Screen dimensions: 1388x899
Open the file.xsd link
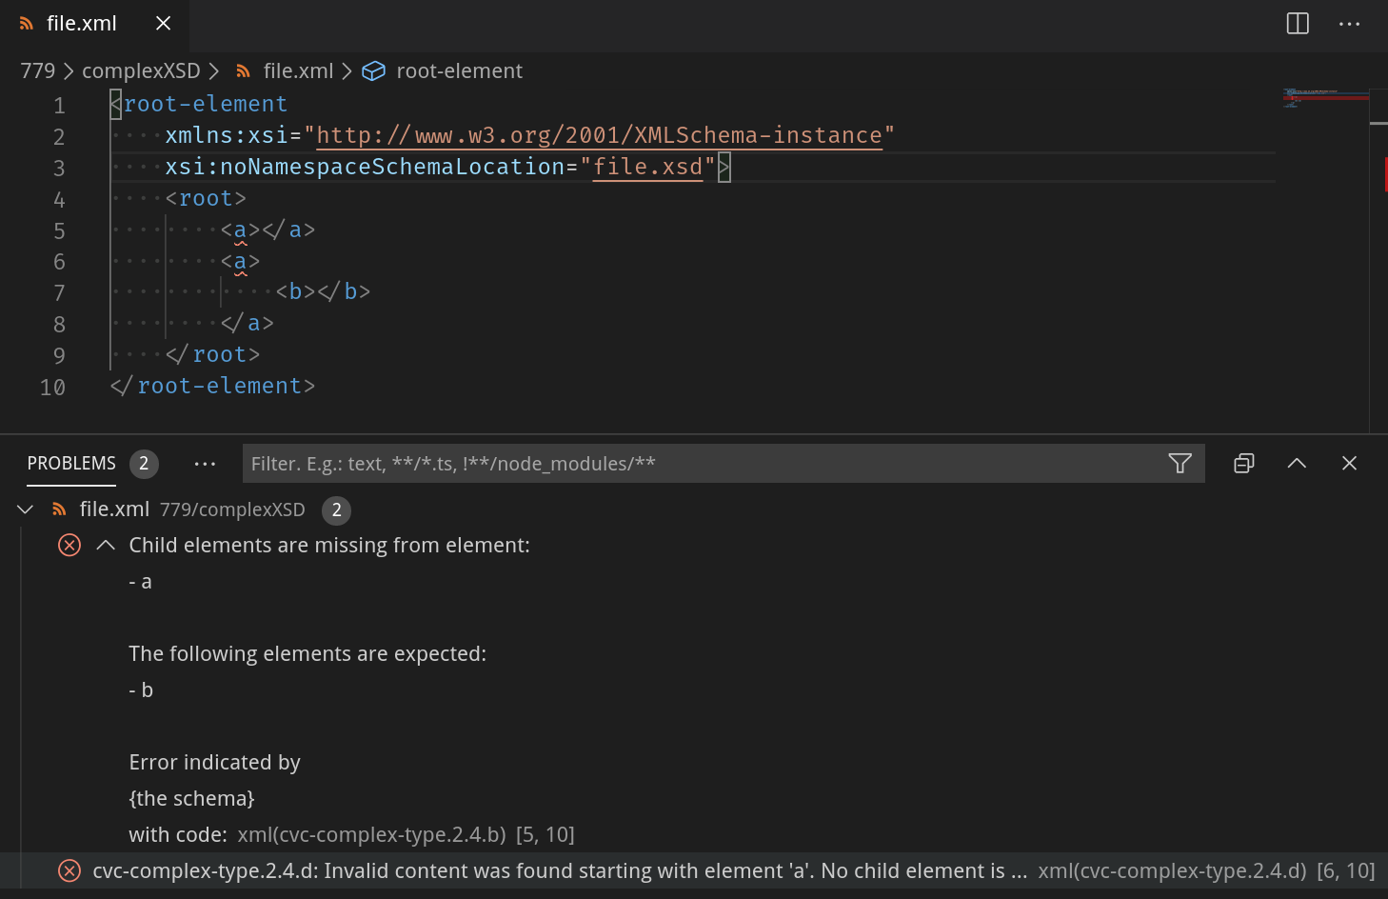coord(648,166)
